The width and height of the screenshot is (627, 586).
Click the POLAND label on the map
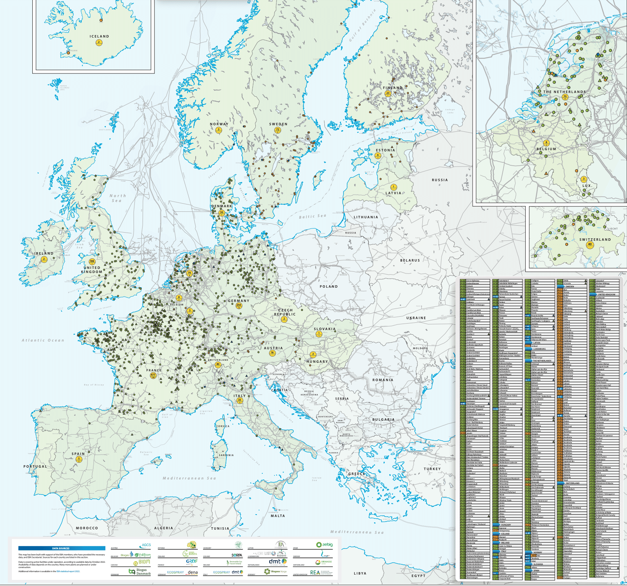coord(329,286)
